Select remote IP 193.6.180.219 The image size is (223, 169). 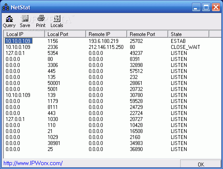[104, 41]
